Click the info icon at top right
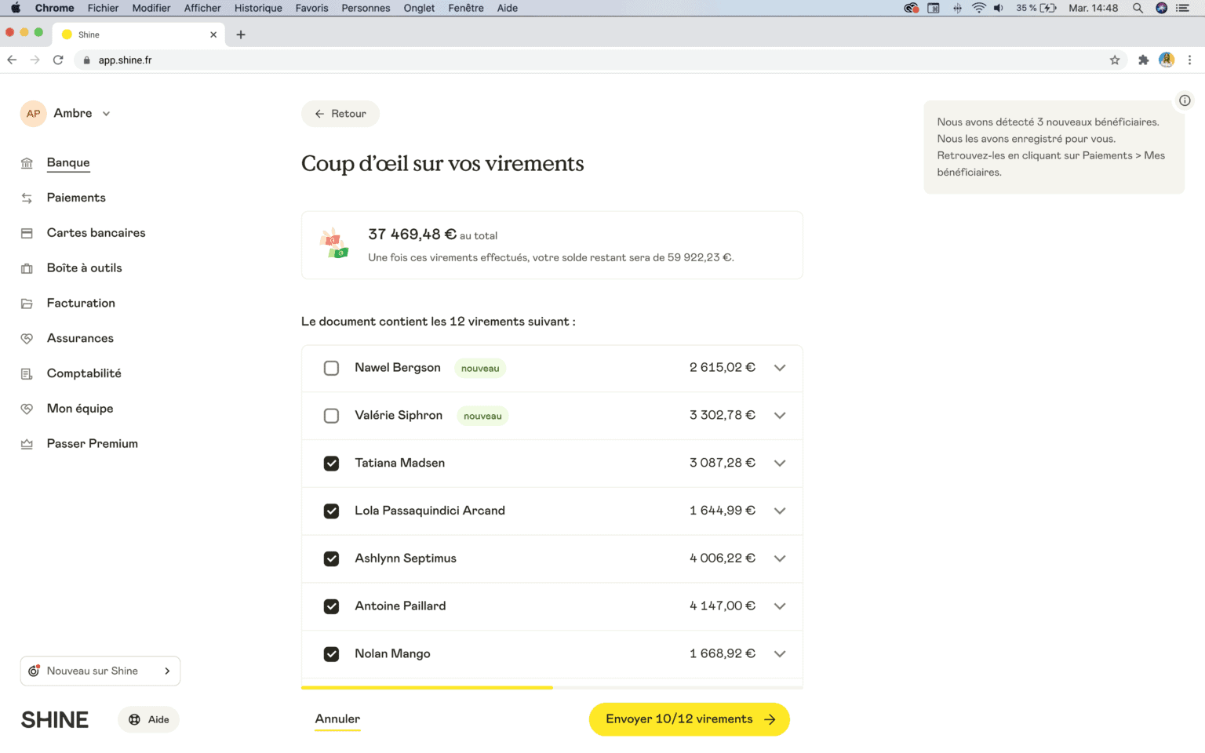 point(1185,100)
